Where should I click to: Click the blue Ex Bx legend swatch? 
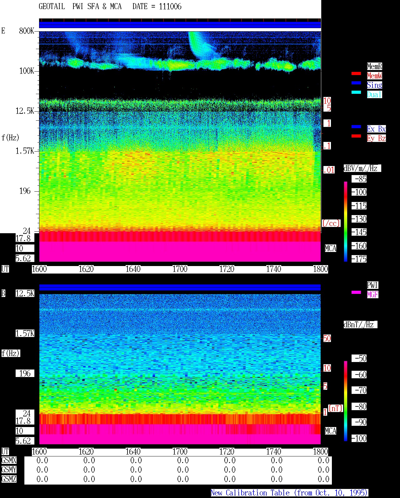click(x=356, y=127)
